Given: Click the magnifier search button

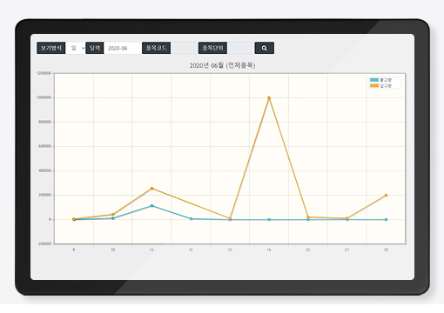Looking at the screenshot, I should 265,48.
